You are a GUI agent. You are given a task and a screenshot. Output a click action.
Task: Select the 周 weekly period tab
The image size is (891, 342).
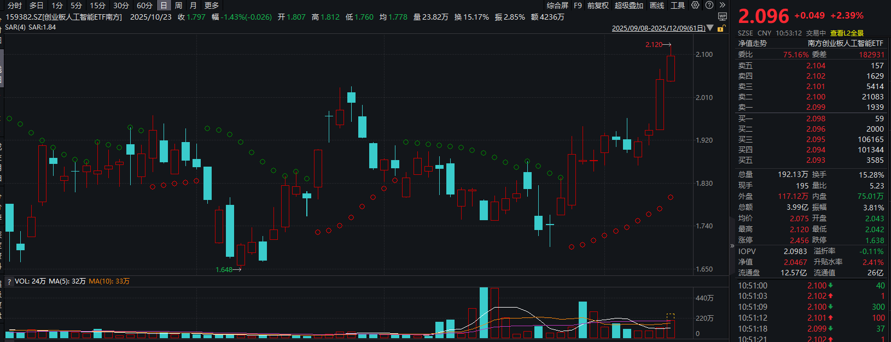point(178,5)
